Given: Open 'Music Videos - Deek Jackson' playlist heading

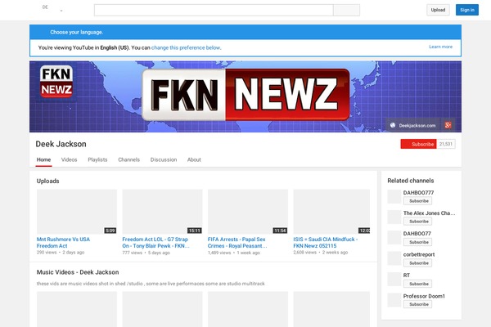Looking at the screenshot, I should pyautogui.click(x=78, y=272).
